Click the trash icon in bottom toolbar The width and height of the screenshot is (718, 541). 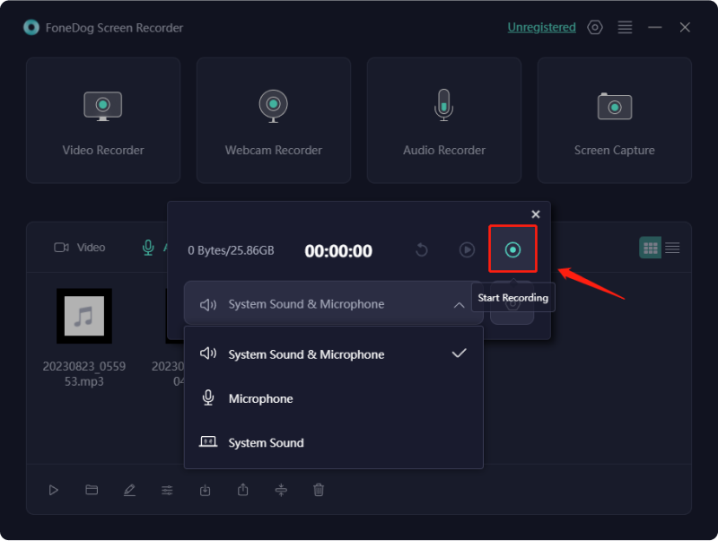(x=319, y=490)
